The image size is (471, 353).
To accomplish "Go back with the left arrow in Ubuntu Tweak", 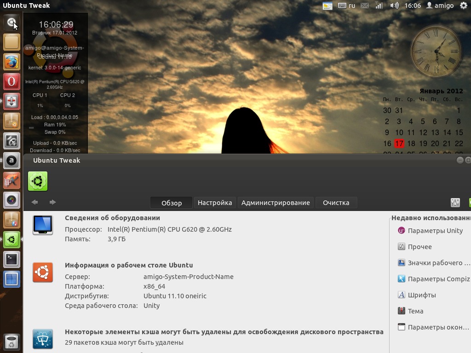I will (x=34, y=202).
